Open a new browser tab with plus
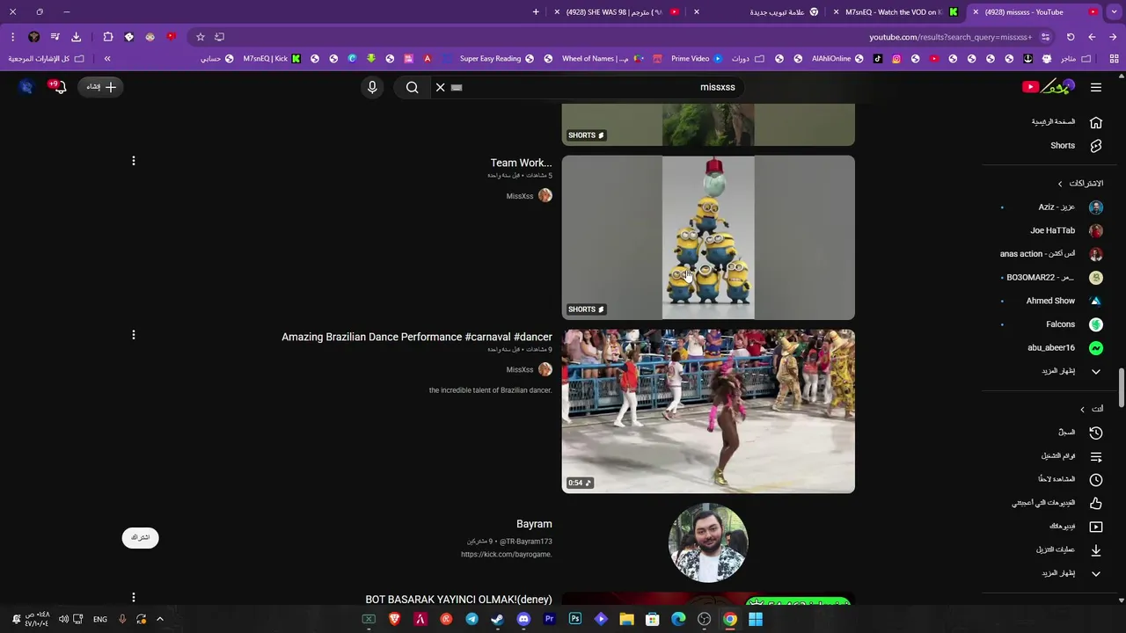Screen dimensions: 1126x633 [536, 12]
